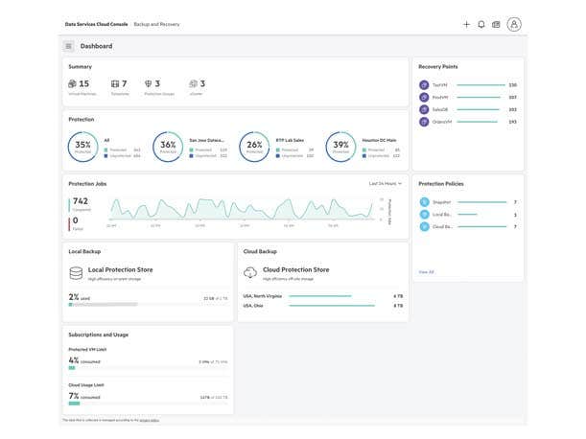Screen dimensions: 586x439
Task: Open the hamburger menu beside Dashboard
Action: [68, 46]
